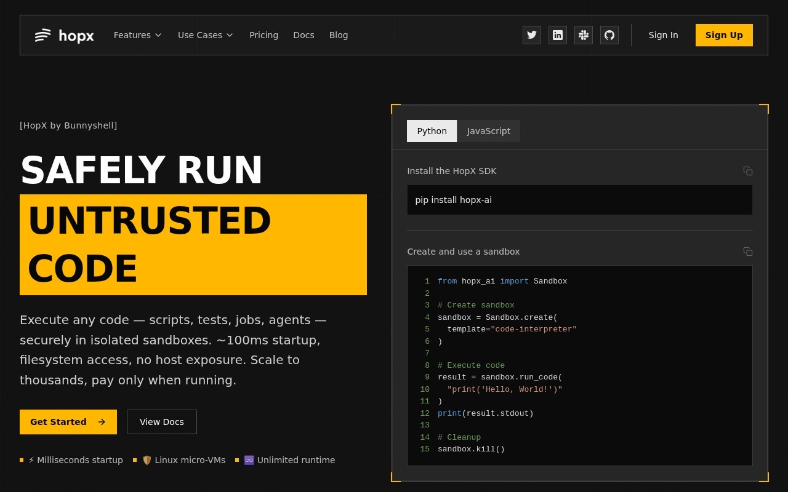Click the 'sandbox = Sandbox.create(' code line

tap(497, 317)
